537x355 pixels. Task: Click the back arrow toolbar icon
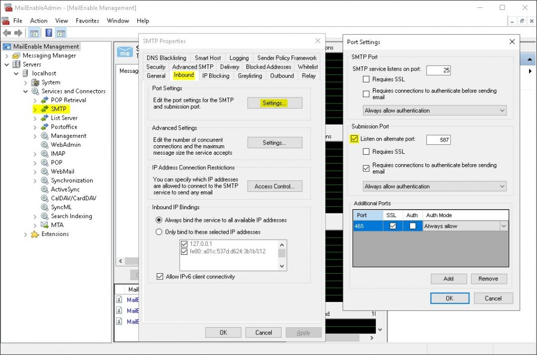[7, 33]
